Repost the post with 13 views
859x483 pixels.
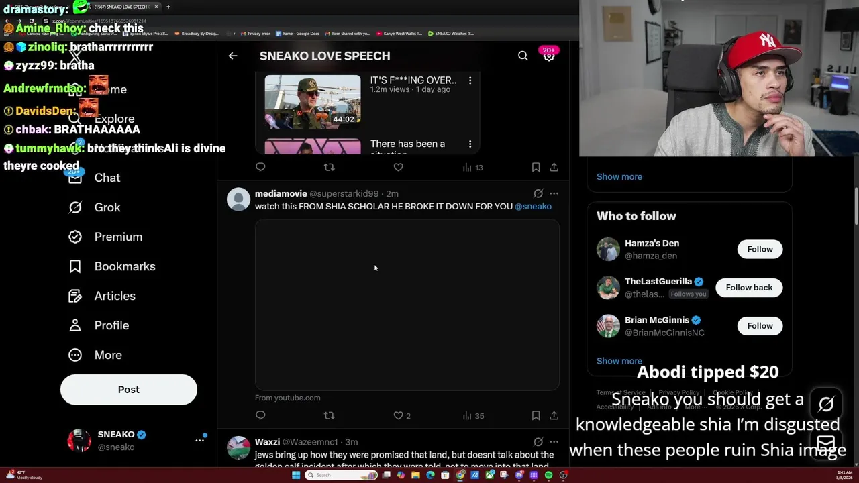pos(329,167)
